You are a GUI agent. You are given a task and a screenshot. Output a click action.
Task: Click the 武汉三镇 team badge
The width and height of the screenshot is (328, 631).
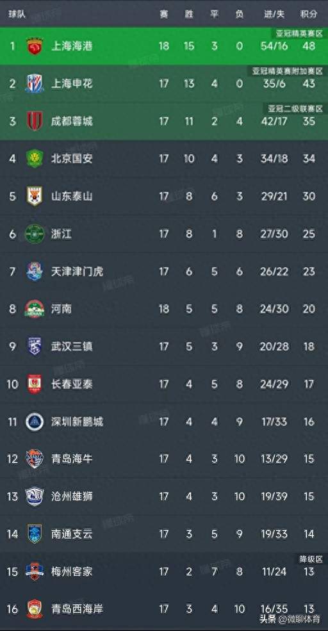point(35,346)
